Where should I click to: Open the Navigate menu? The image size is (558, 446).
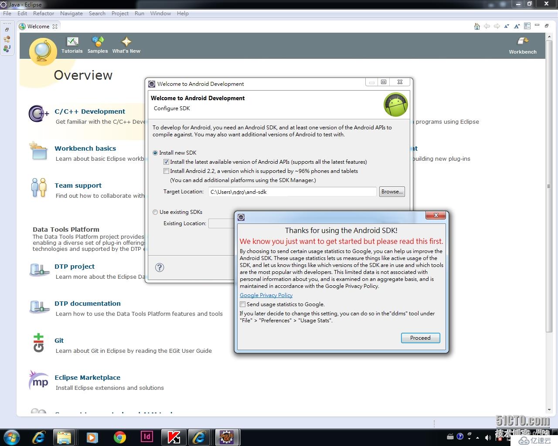coord(71,14)
